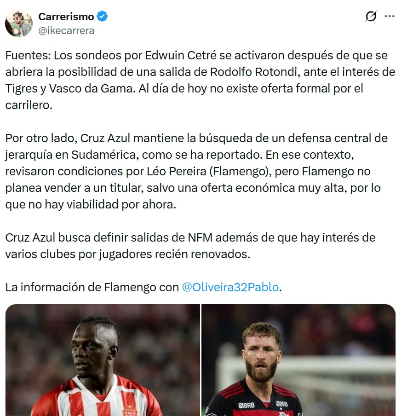407x416 pixels.
Task: Open the three-dot more options menu
Action: [389, 17]
